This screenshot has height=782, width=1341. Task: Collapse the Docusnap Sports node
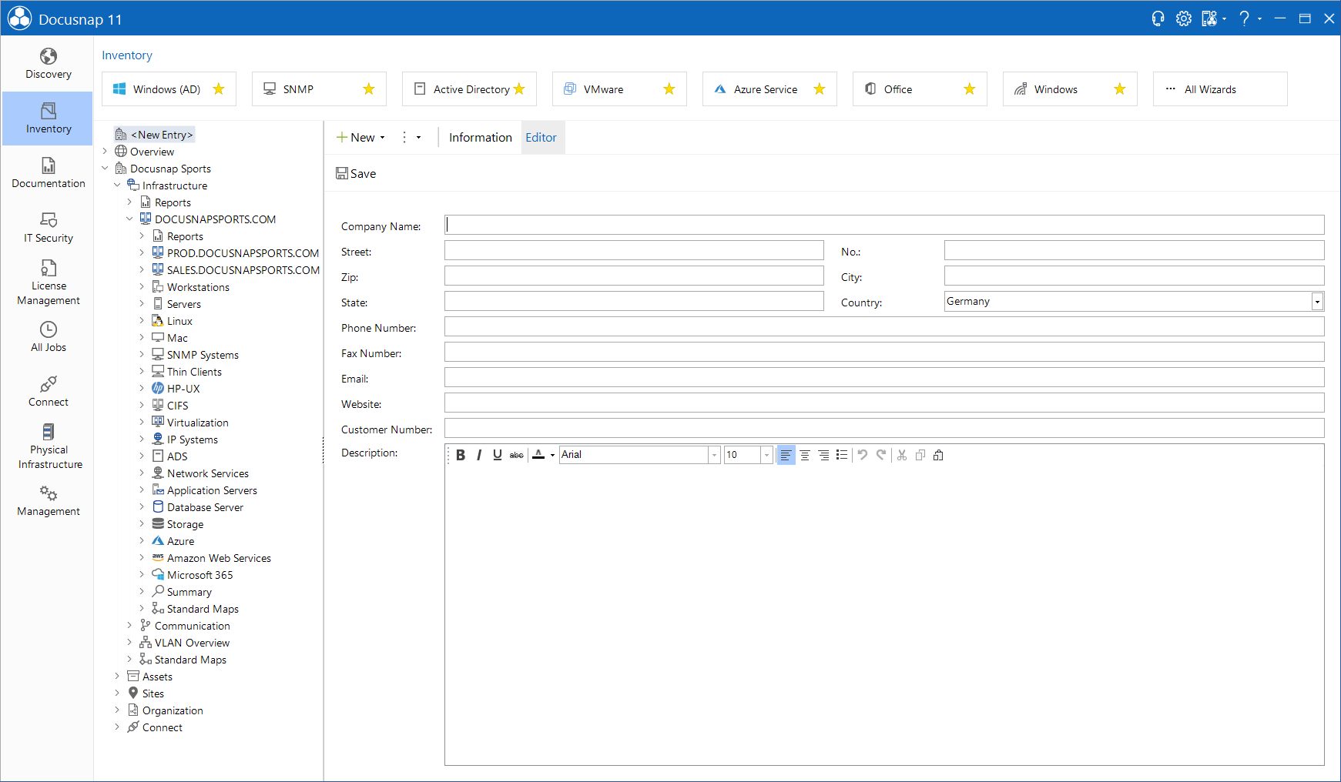(x=105, y=169)
